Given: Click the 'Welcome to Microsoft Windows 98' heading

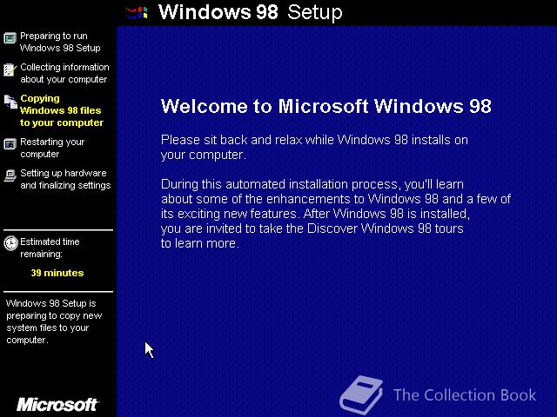Looking at the screenshot, I should coord(326,106).
